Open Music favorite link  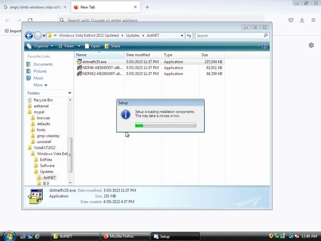pyautogui.click(x=39, y=78)
